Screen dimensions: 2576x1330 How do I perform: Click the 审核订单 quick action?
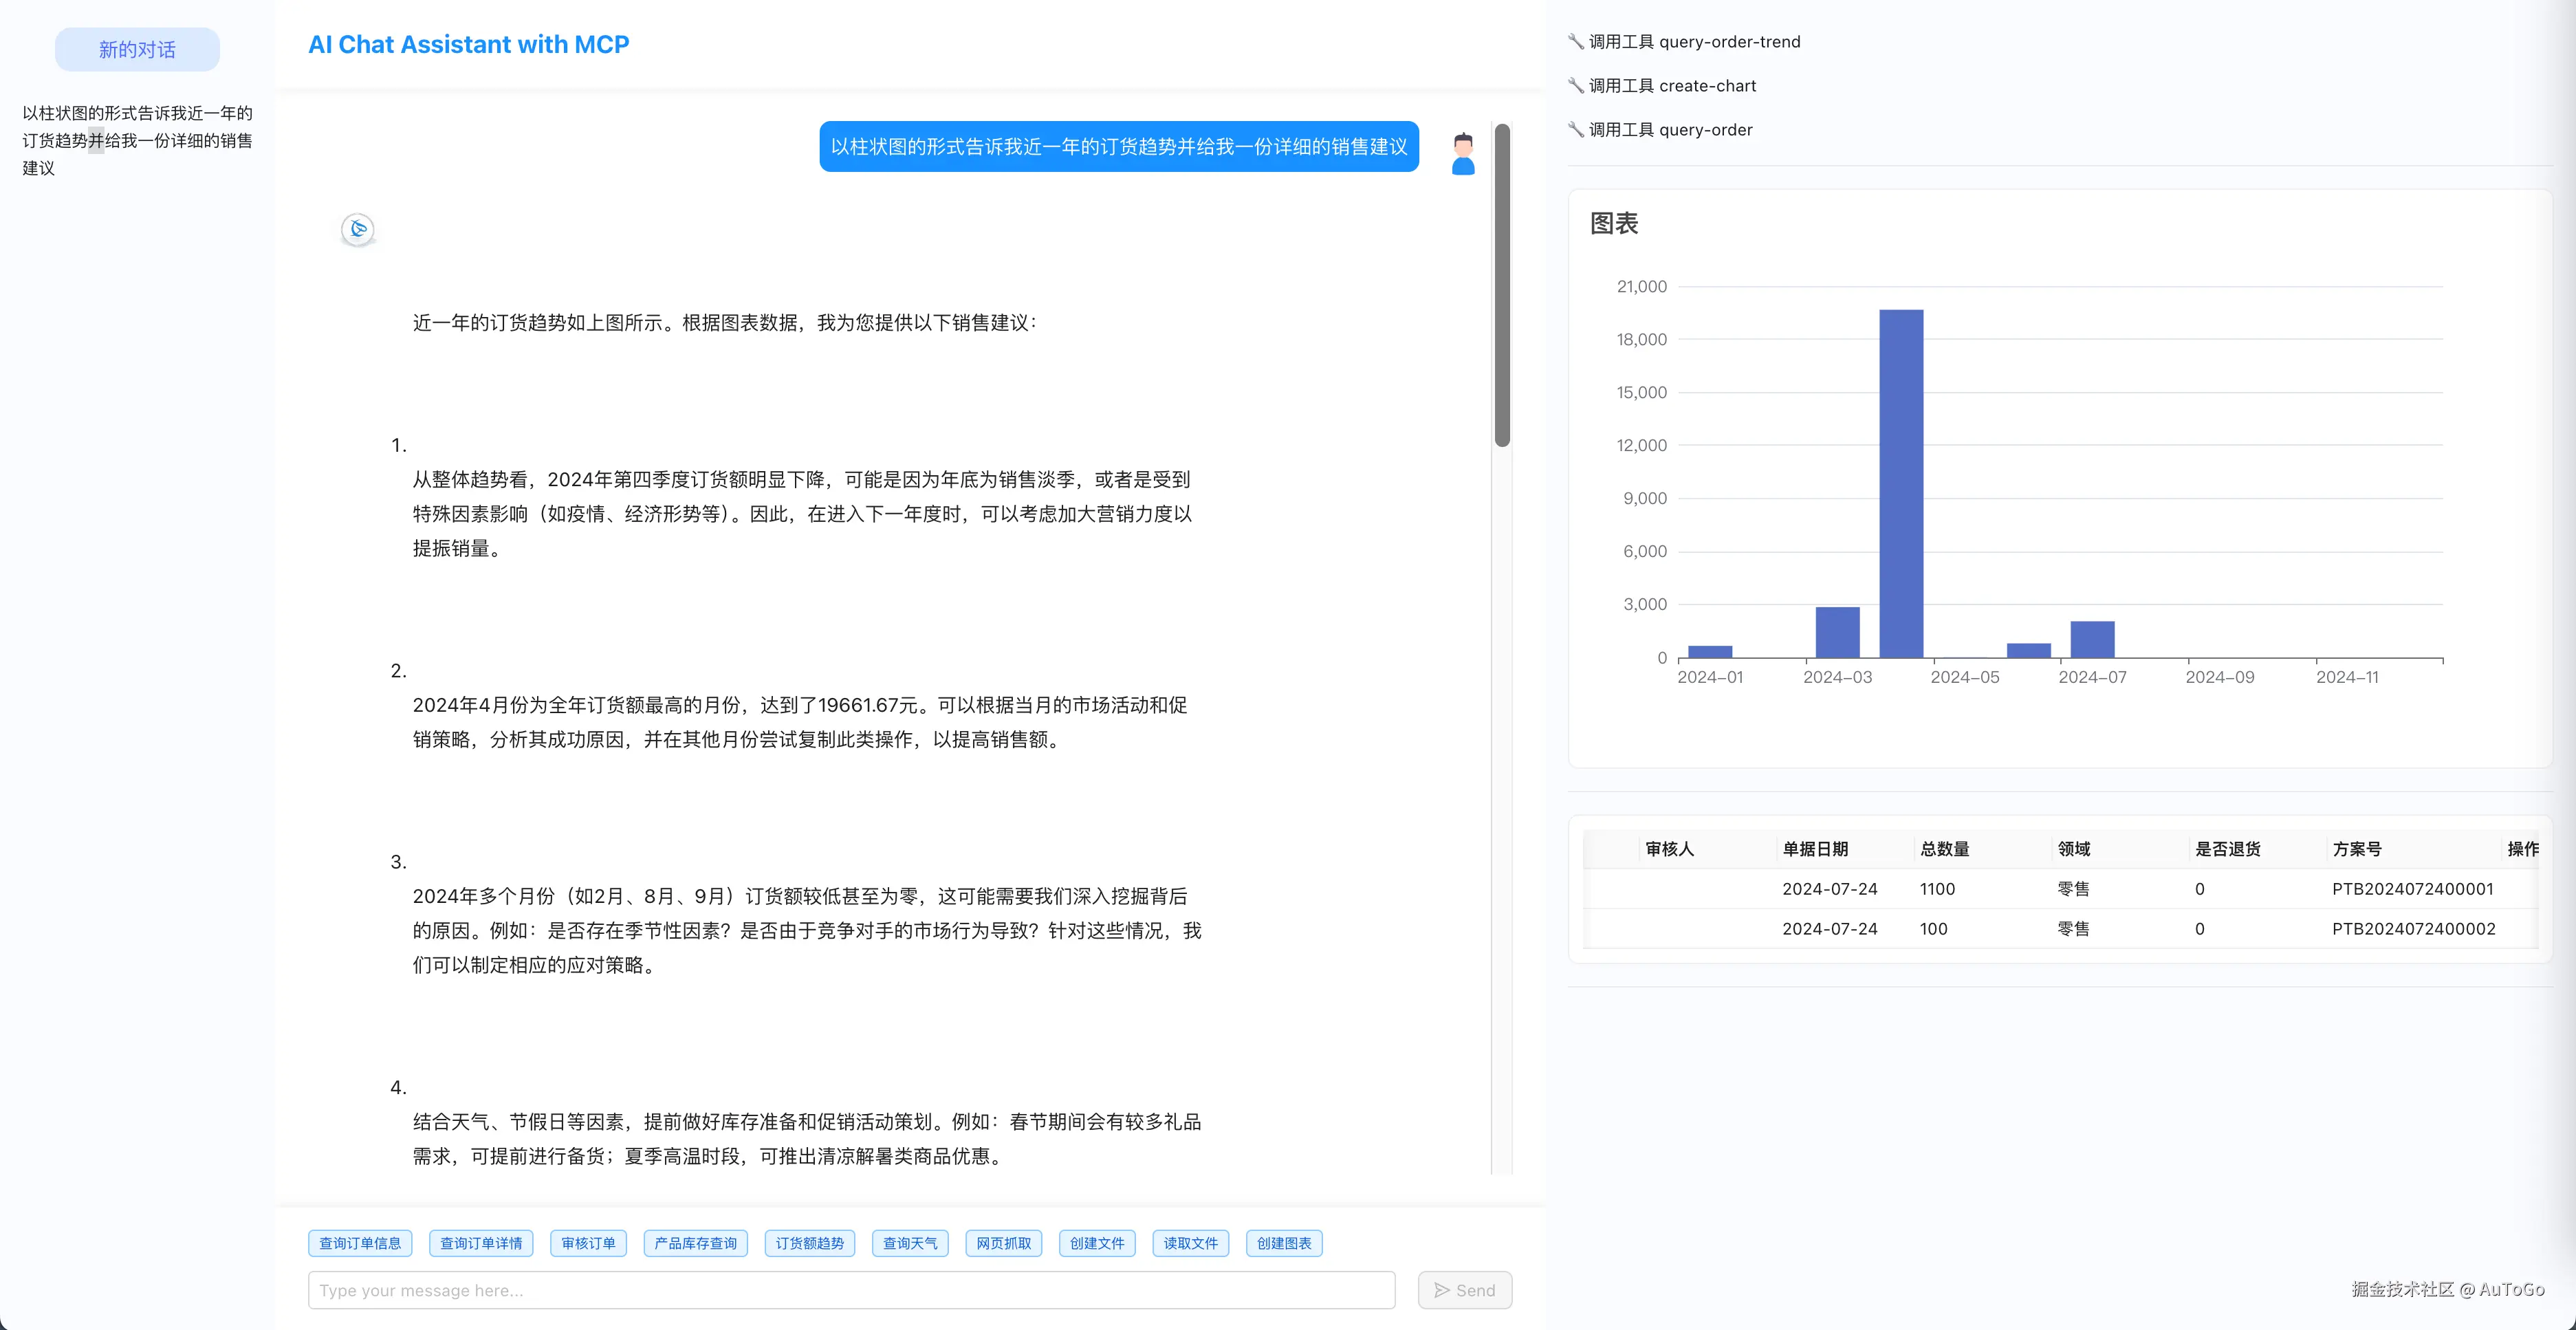[588, 1243]
